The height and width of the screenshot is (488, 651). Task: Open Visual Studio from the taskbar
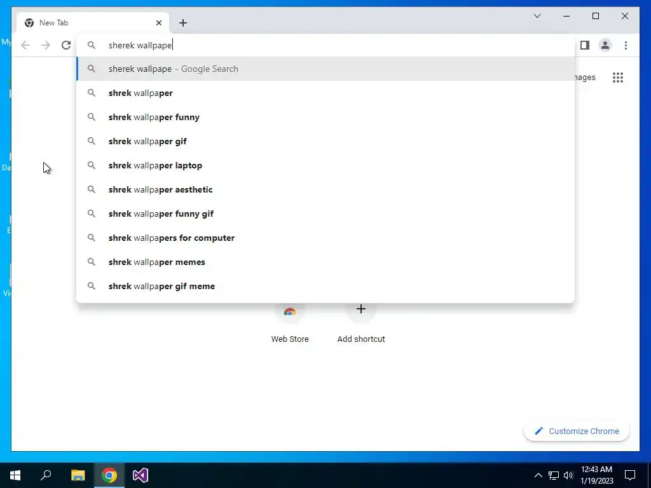pos(140,475)
